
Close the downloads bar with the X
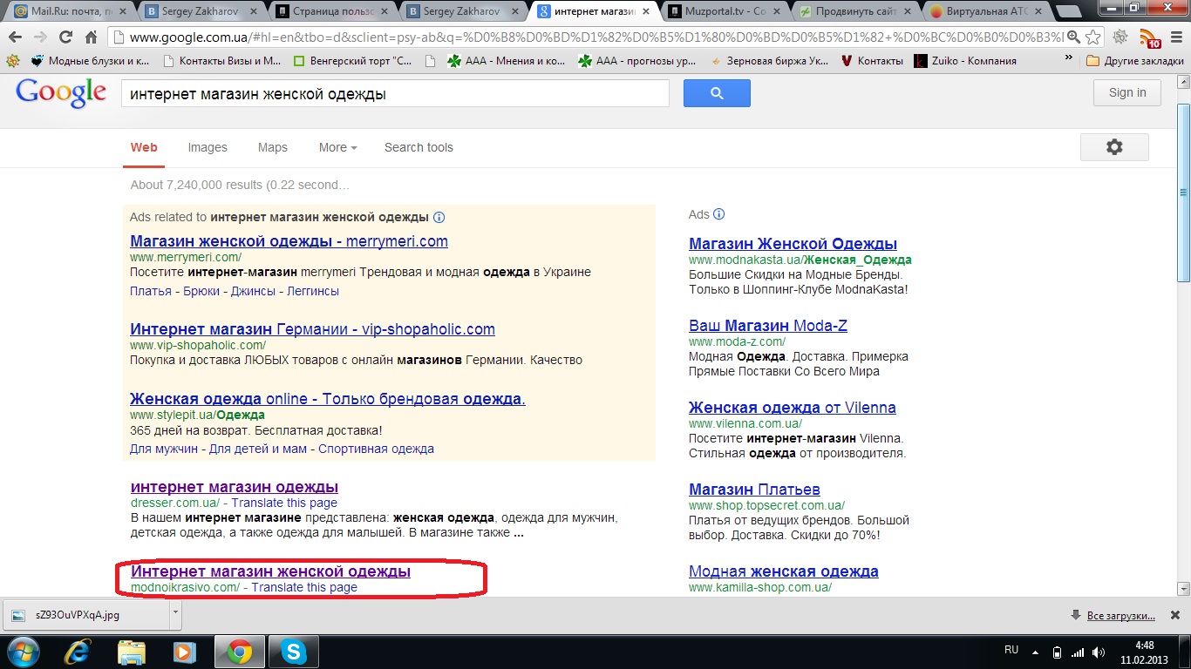click(x=1174, y=615)
